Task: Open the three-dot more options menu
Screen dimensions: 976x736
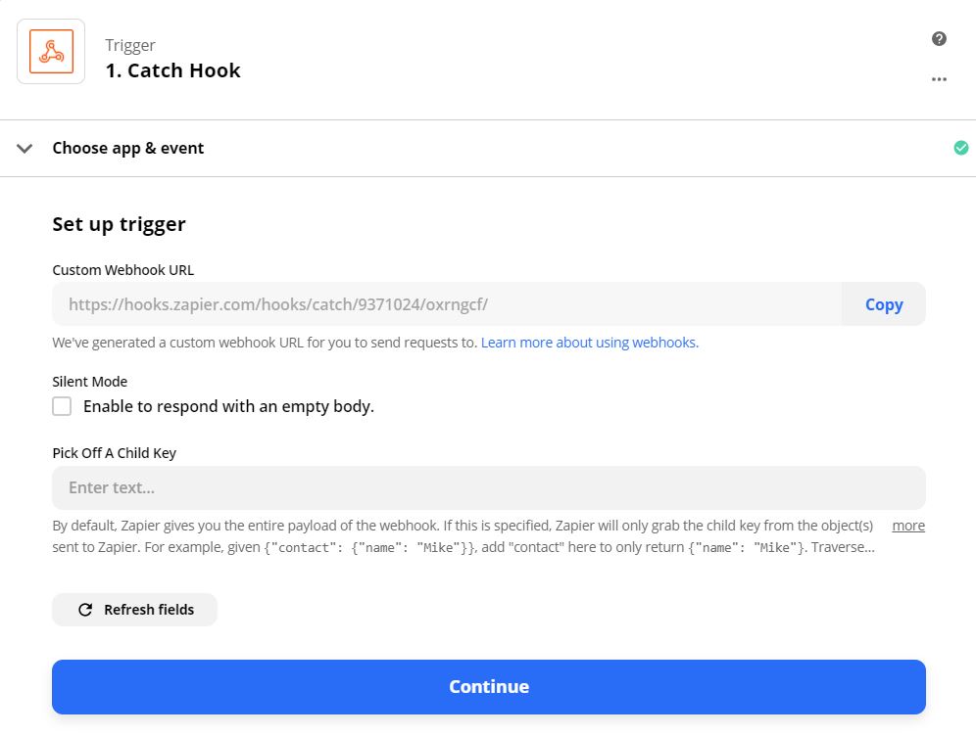Action: [939, 79]
